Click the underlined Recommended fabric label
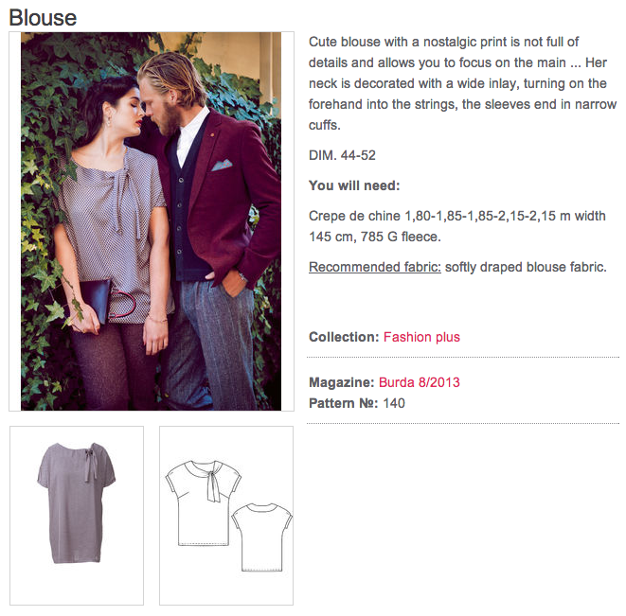Viewport: 626px width, 616px height. (x=375, y=267)
